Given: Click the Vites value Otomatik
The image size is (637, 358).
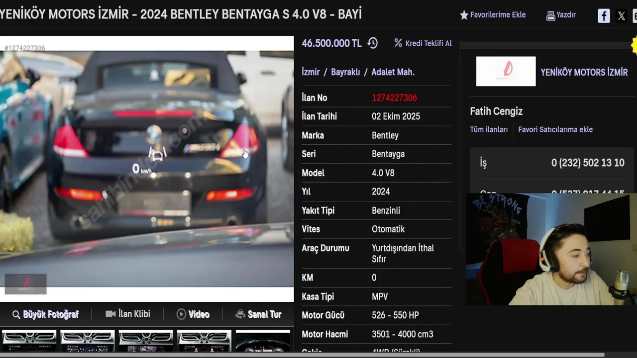Looking at the screenshot, I should pos(388,229).
